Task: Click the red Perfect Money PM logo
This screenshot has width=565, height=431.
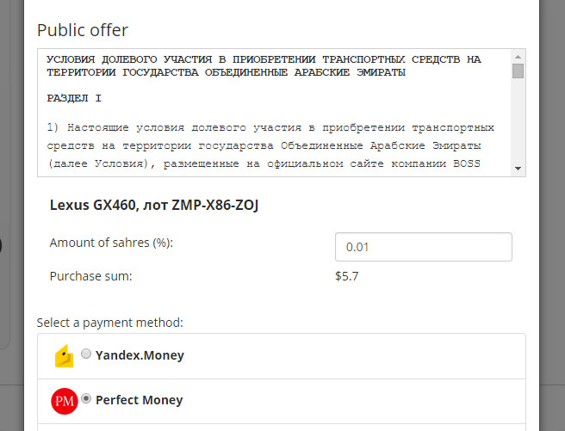Action: click(x=65, y=400)
